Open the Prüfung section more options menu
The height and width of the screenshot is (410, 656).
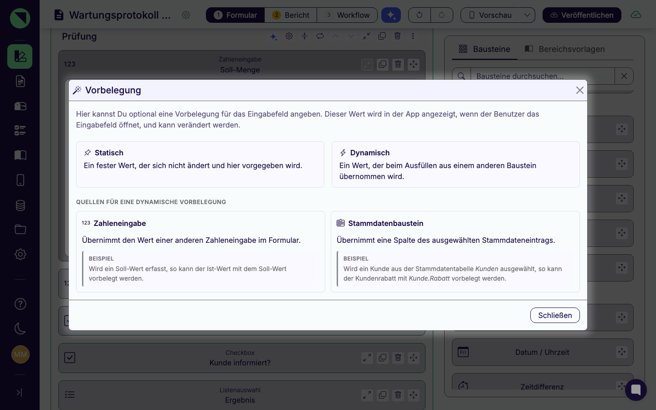[x=413, y=36]
